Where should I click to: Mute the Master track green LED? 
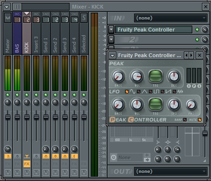8,95
